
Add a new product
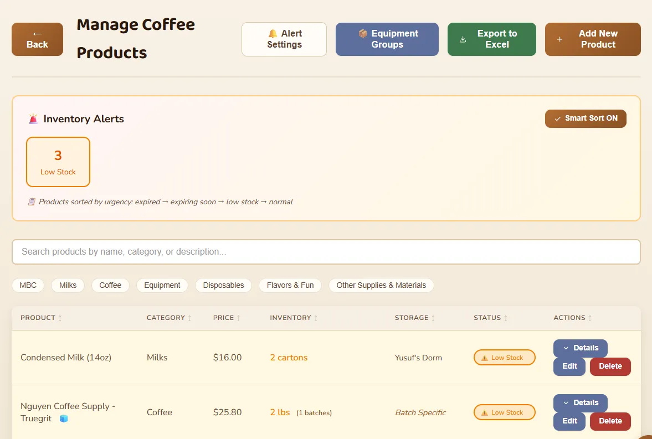(x=593, y=39)
